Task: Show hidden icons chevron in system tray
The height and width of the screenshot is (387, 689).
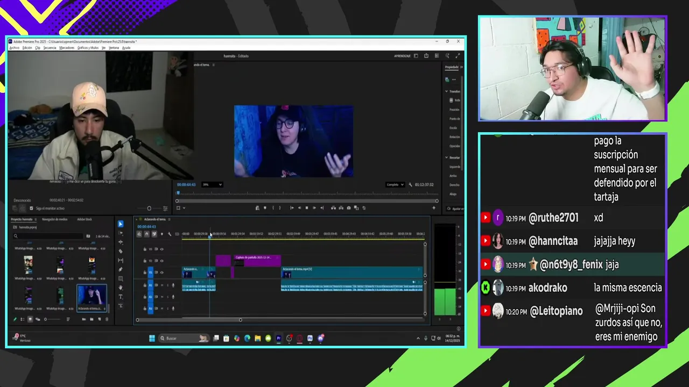Action: [418, 338]
